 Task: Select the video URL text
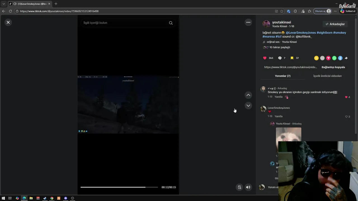coord(291,67)
